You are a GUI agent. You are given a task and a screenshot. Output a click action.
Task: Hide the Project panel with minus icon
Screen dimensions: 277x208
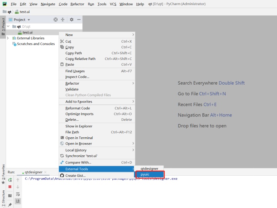(79, 20)
